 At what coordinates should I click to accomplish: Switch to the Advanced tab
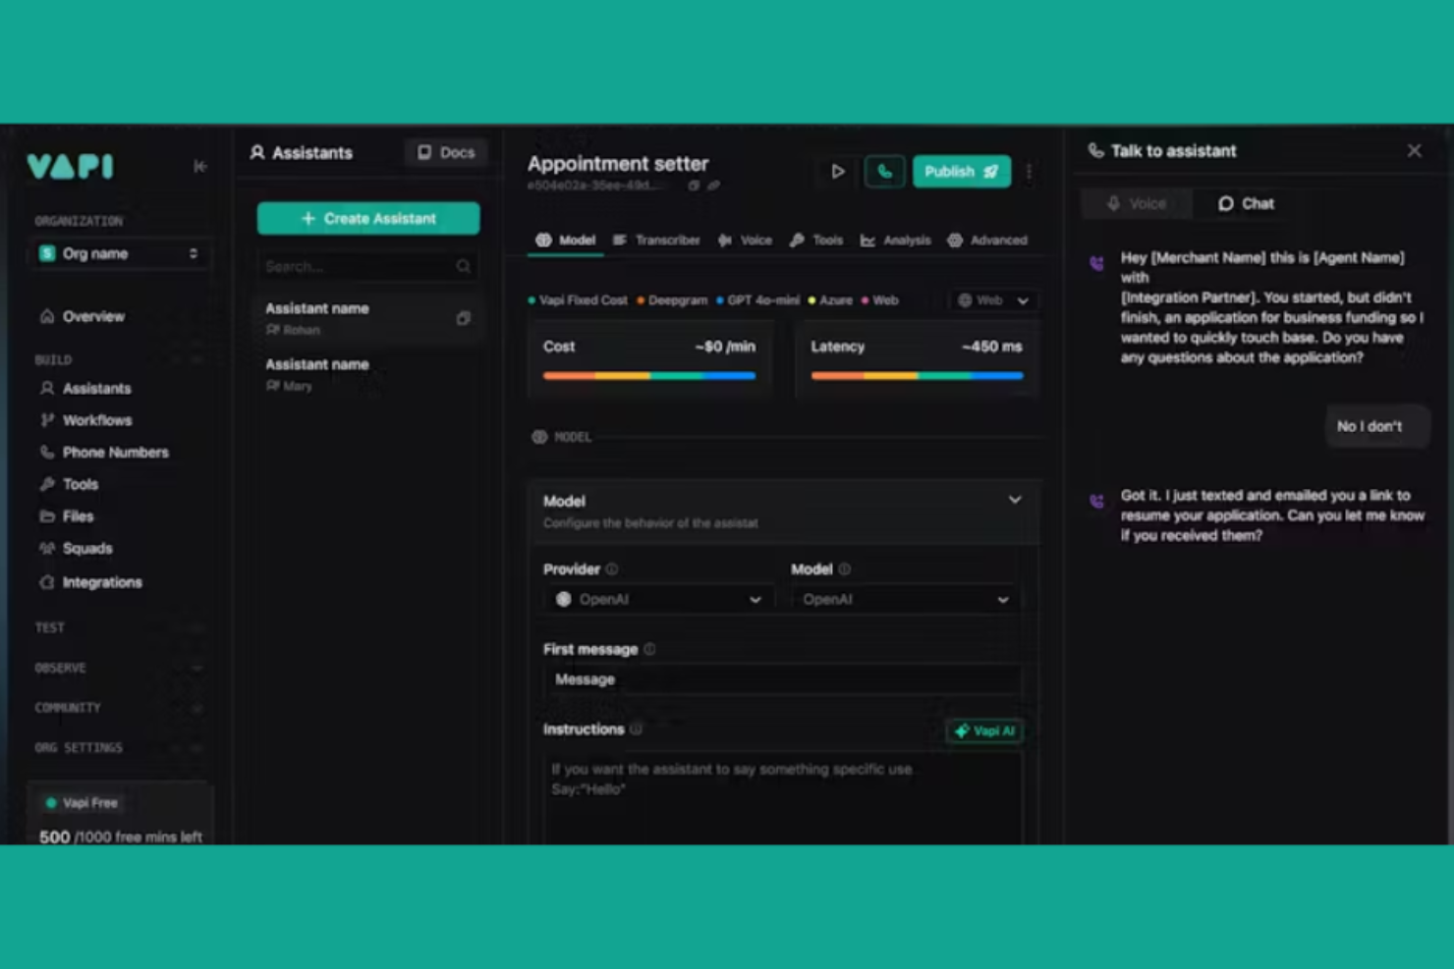pos(987,240)
